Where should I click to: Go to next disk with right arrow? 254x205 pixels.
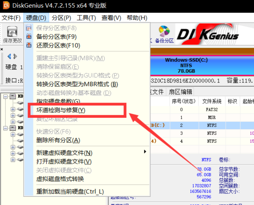point(15,56)
